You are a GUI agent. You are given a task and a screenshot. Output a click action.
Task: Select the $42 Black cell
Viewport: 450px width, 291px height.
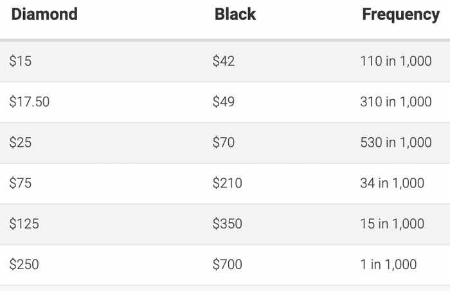point(224,61)
